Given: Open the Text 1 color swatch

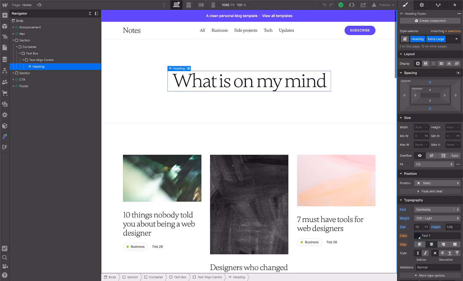Looking at the screenshot, I should pyautogui.click(x=418, y=236).
